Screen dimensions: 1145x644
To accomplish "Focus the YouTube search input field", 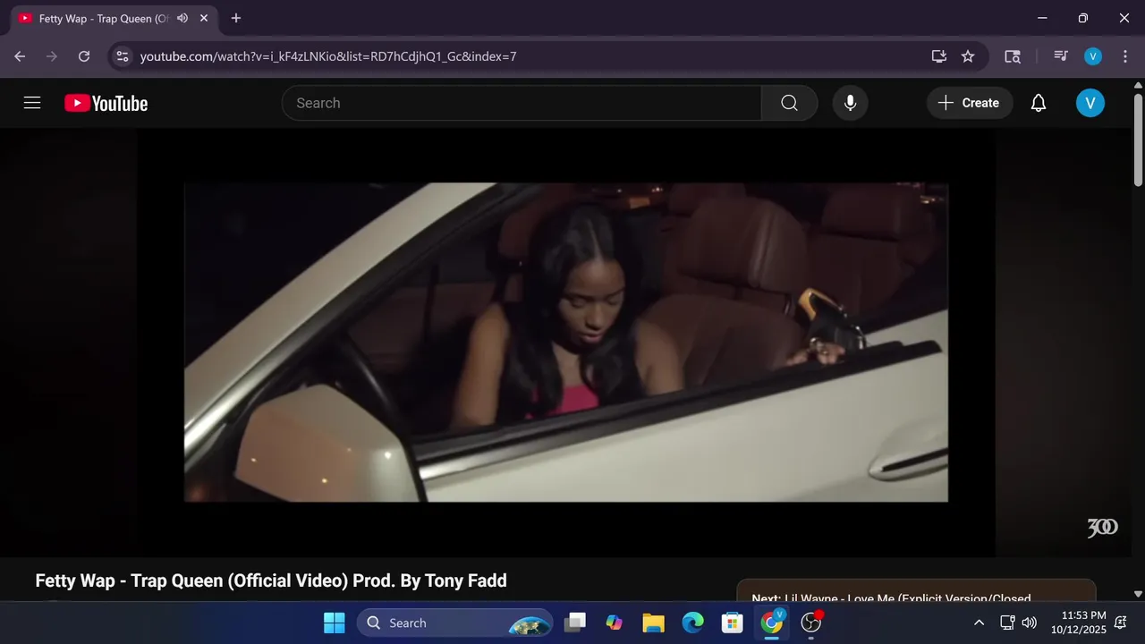I will (522, 103).
